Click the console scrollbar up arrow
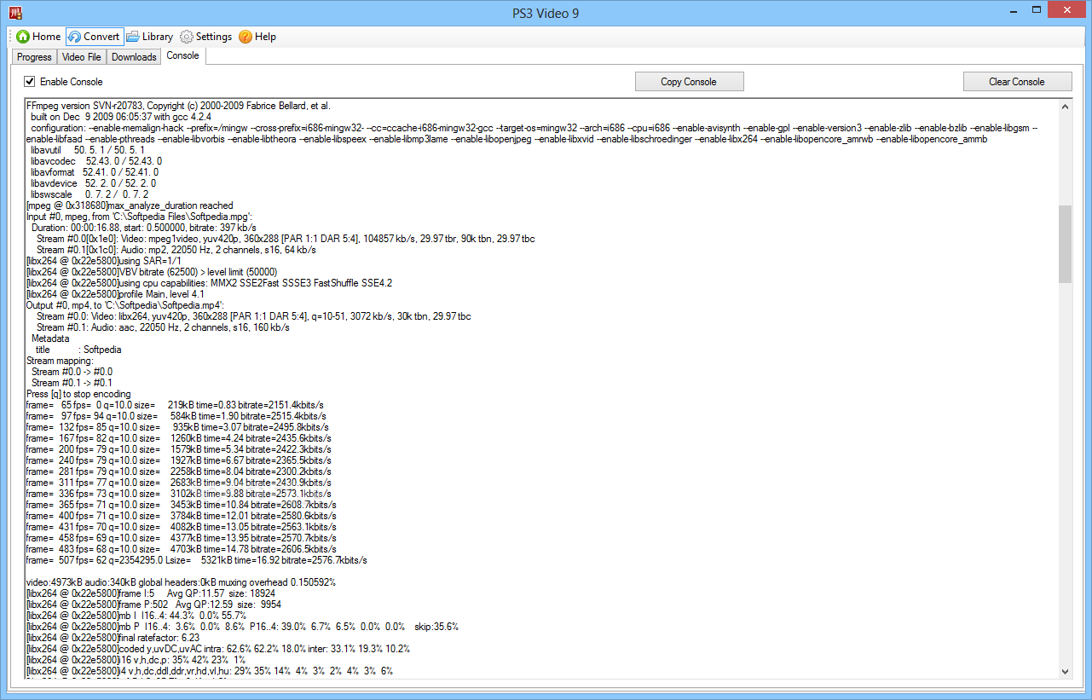Image resolution: width=1092 pixels, height=700 pixels. pyautogui.click(x=1065, y=107)
